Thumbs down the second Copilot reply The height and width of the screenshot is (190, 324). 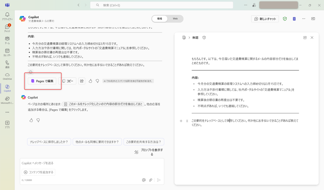[38, 120]
